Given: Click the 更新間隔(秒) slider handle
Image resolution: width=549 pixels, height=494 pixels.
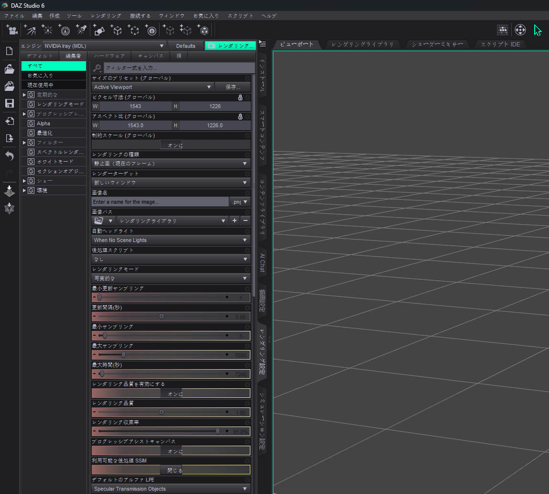Looking at the screenshot, I should point(161,317).
